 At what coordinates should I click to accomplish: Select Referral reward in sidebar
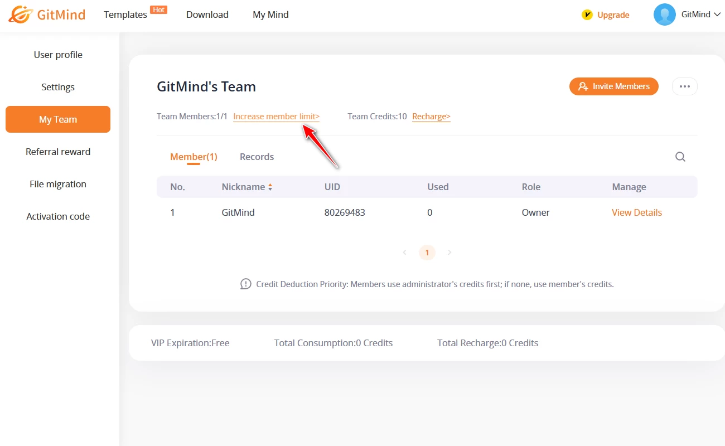pyautogui.click(x=58, y=152)
